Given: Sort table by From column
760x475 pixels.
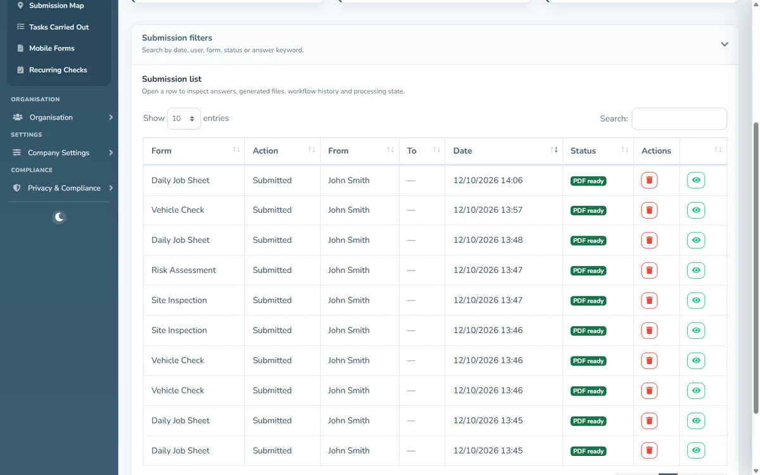Looking at the screenshot, I should pyautogui.click(x=360, y=151).
